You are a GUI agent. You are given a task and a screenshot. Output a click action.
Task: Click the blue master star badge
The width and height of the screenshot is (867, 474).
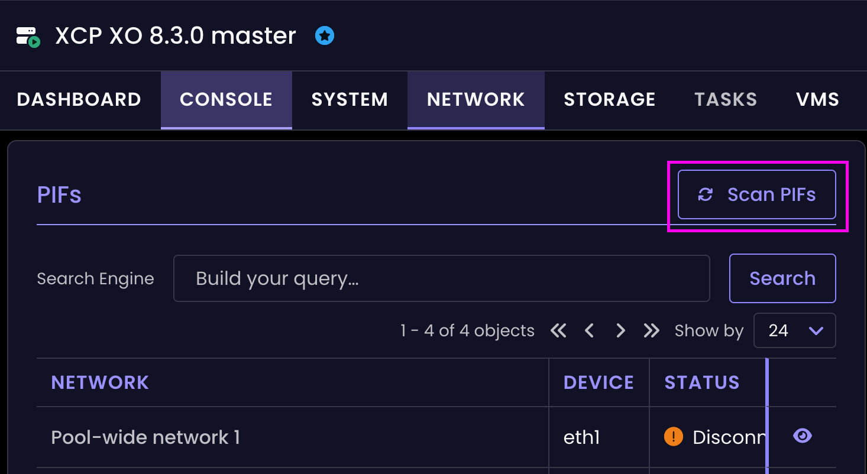click(x=325, y=36)
